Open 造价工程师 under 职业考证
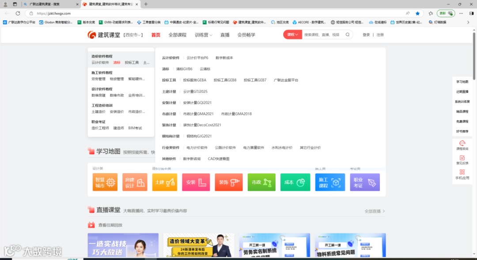Image resolution: width=477 pixels, height=260 pixels. tap(100, 128)
